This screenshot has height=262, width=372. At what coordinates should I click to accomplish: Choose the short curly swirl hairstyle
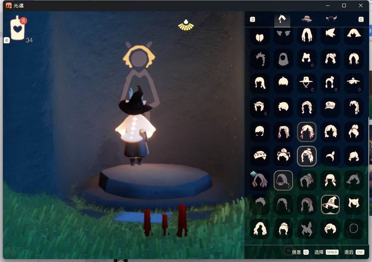330,229
